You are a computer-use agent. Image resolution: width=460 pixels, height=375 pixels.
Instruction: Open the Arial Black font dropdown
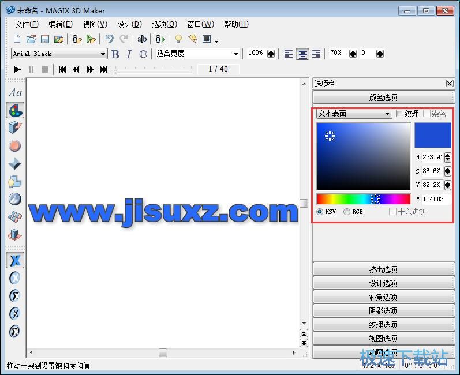pyautogui.click(x=59, y=54)
